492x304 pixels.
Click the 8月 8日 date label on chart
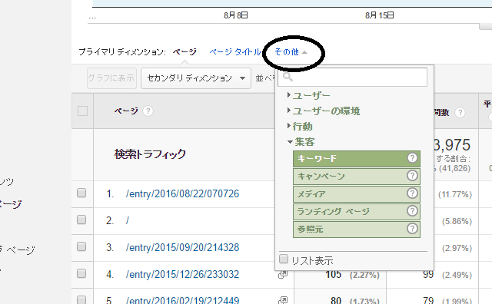(x=236, y=15)
